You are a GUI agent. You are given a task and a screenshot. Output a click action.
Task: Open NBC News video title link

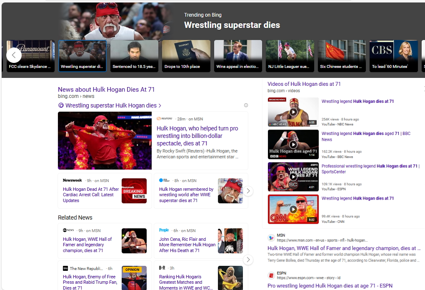tap(357, 101)
